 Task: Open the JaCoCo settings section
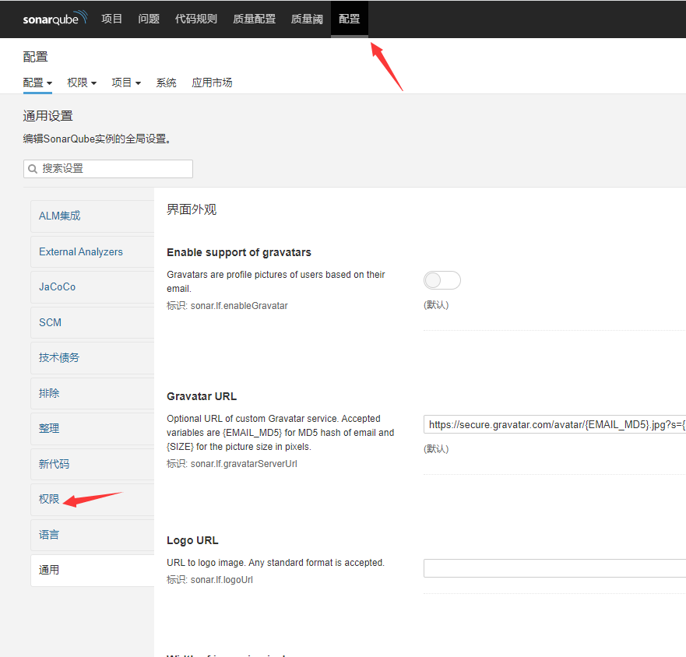pos(56,286)
